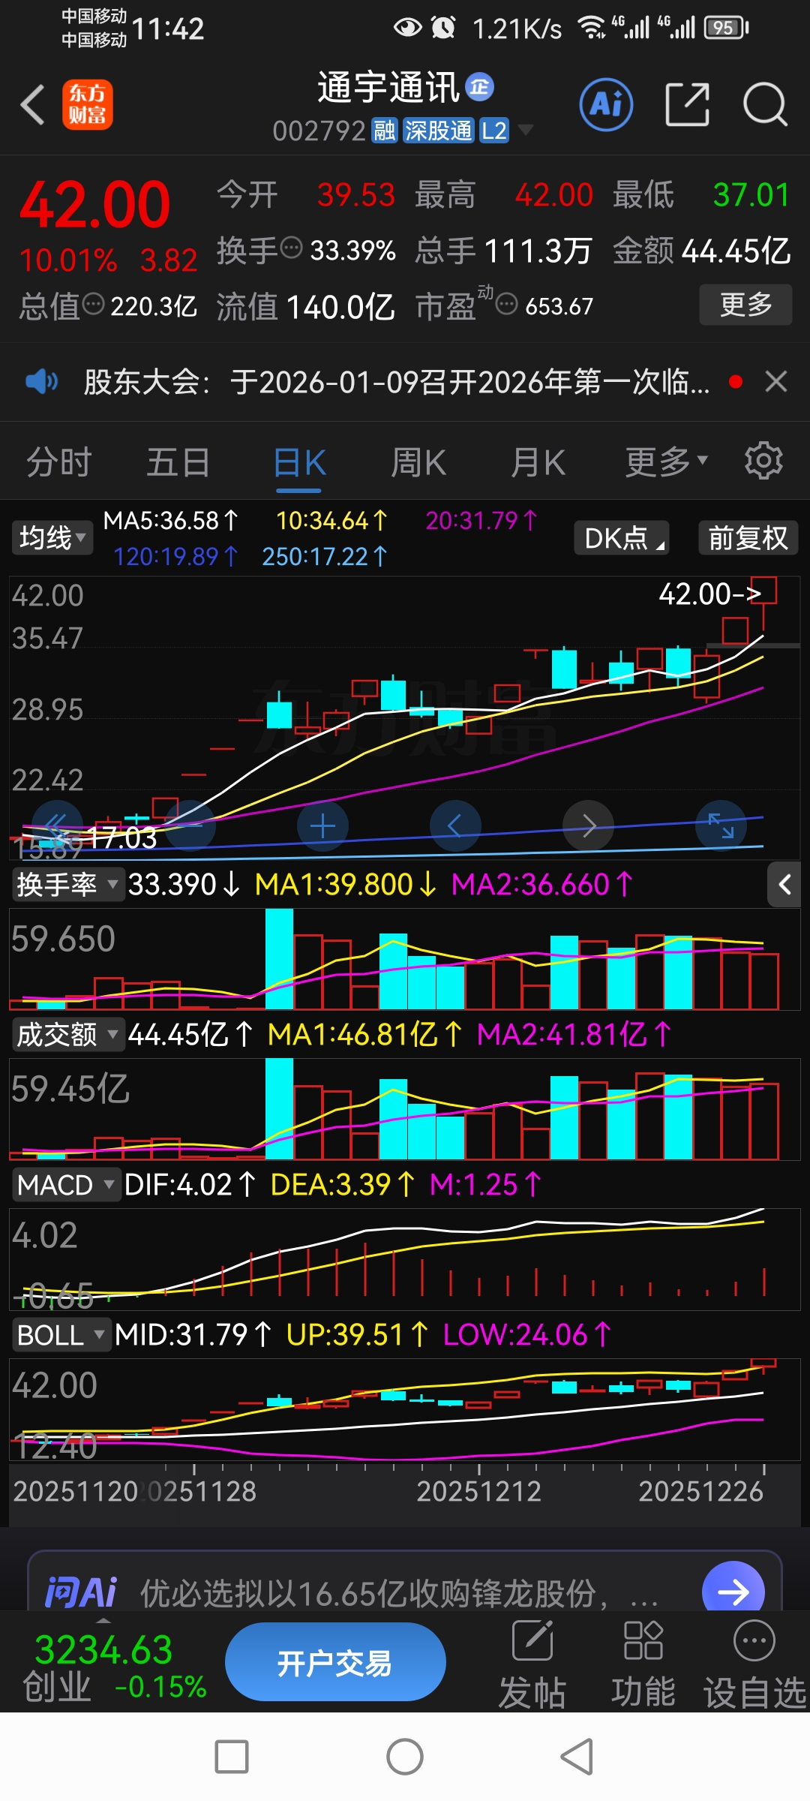Open the Ai assistant icon
810x1801 pixels.
point(606,104)
